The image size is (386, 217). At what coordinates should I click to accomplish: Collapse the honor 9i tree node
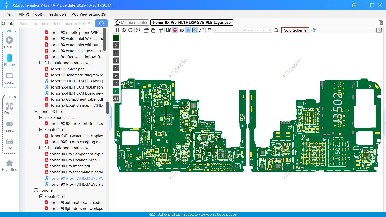(x=36, y=190)
